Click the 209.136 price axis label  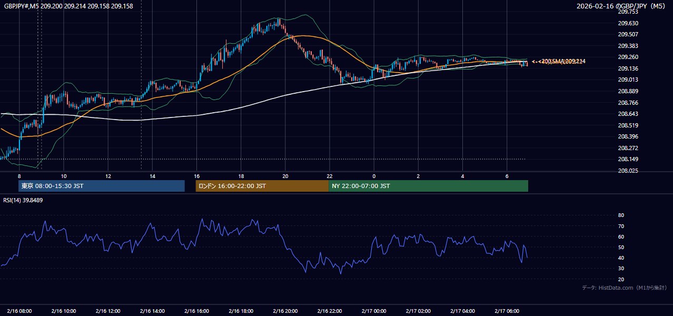[628, 68]
